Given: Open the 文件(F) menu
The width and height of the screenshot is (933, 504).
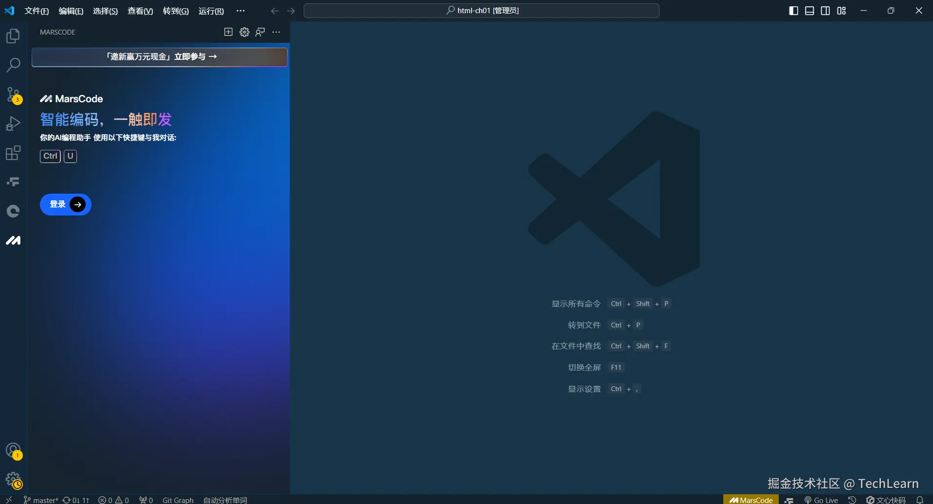Looking at the screenshot, I should click(37, 11).
